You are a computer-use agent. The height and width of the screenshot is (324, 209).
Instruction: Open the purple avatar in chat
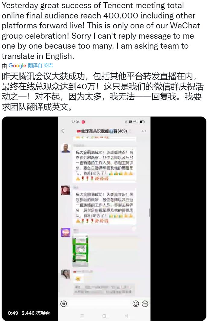65,233
